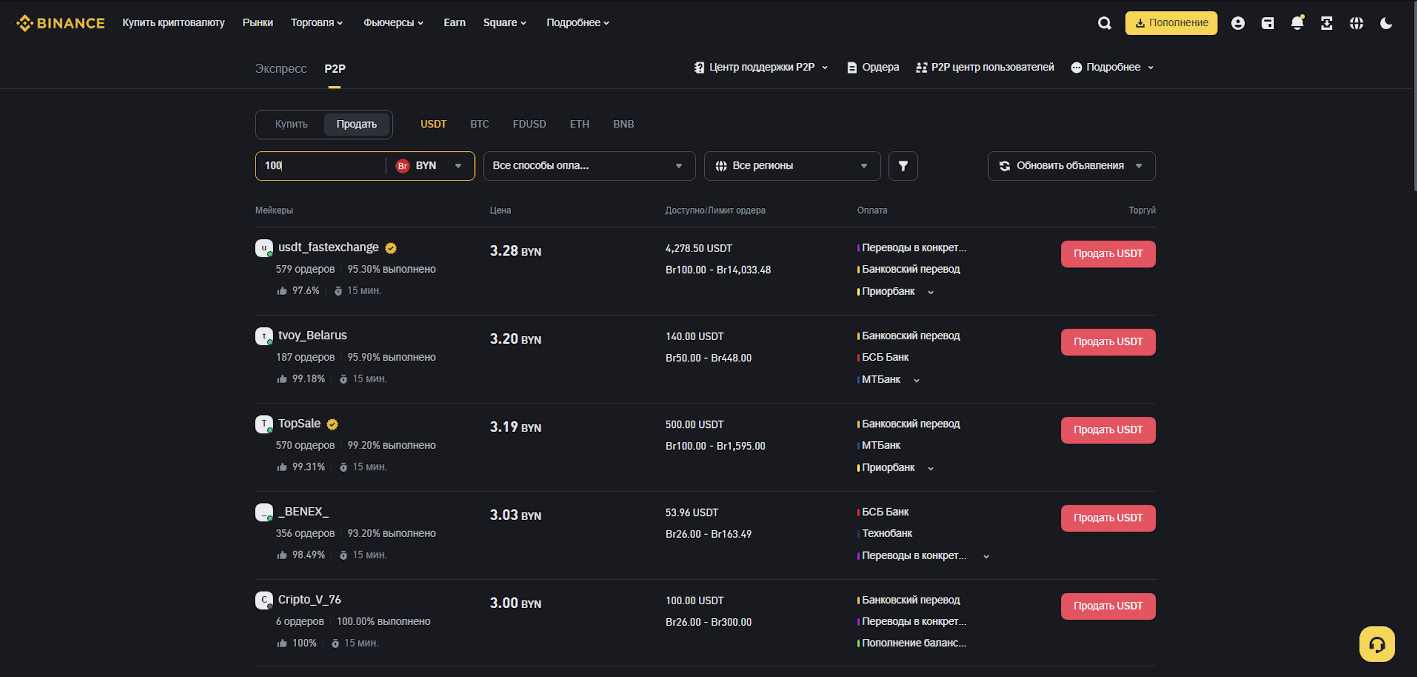Viewport: 1417px width, 677px height.
Task: Select the Купить toggle
Action: pyautogui.click(x=292, y=124)
